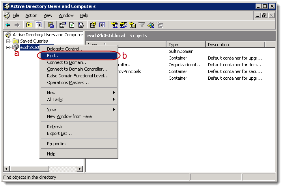This screenshot has height=189, width=284.
Task: Click status bar text 'Find objects in the directory.'
Action: pos(30,177)
